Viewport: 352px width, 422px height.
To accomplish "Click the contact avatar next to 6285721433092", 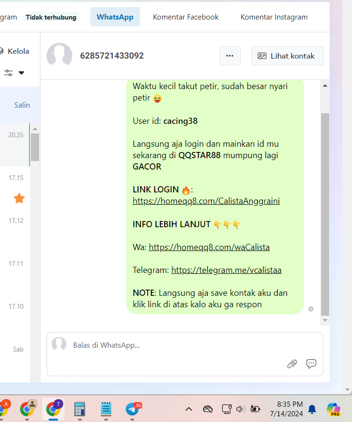I will click(x=59, y=55).
